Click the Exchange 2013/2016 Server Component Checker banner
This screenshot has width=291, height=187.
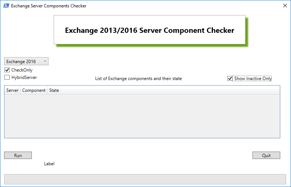pyautogui.click(x=150, y=30)
